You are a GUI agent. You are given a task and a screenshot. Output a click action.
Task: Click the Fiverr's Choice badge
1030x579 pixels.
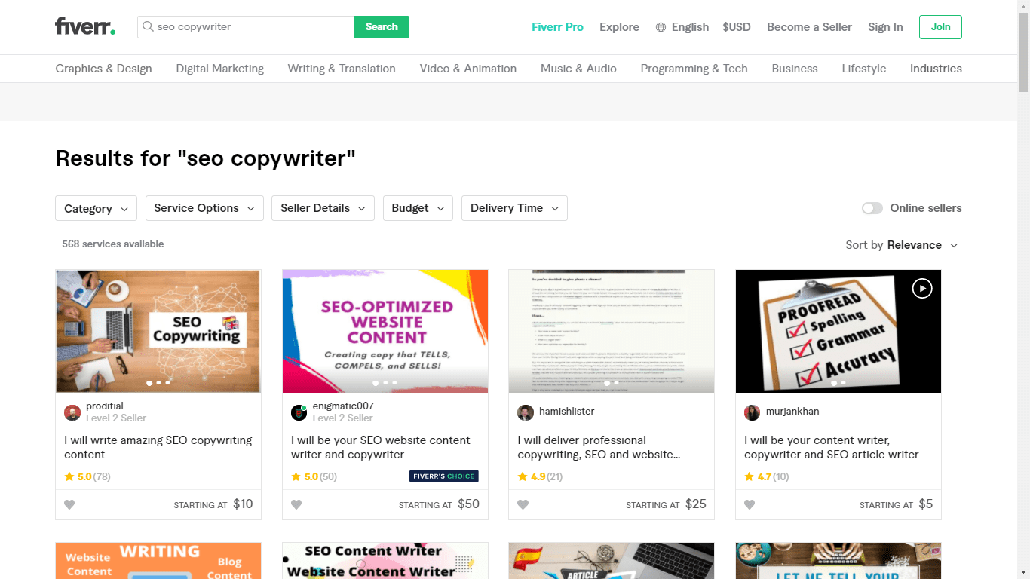[444, 476]
